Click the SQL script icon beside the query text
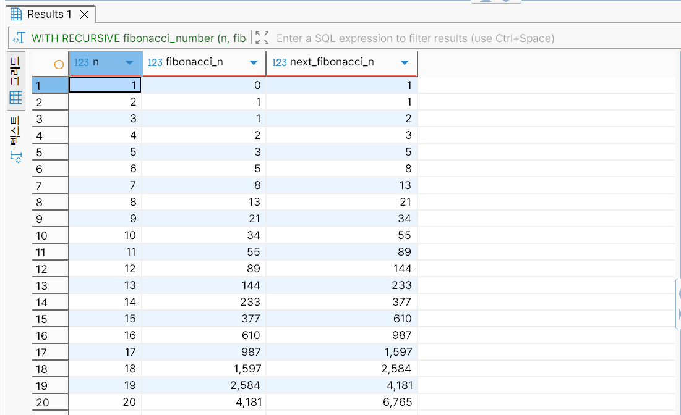The height and width of the screenshot is (415, 681). 19,38
